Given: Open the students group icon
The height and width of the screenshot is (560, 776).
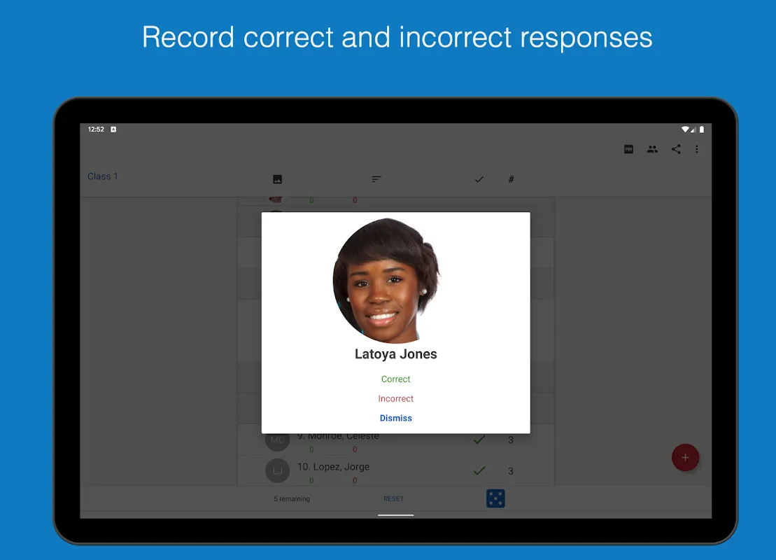Looking at the screenshot, I should coord(652,149).
